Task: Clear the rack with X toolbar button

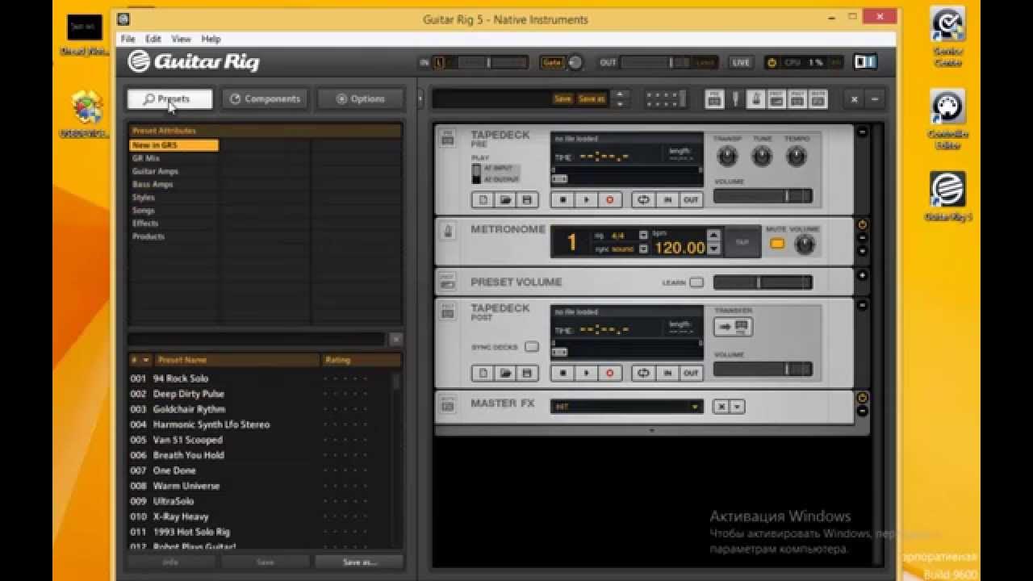Action: (x=855, y=99)
